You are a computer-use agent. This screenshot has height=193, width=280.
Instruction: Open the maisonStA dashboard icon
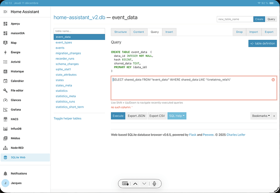coord(5,33)
